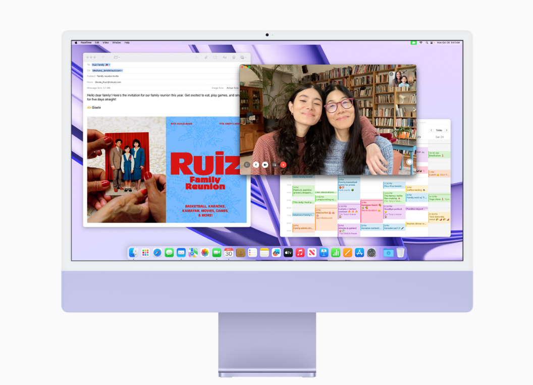The height and width of the screenshot is (385, 533).
Task: Open the Trash in the Dock
Action: (x=400, y=252)
